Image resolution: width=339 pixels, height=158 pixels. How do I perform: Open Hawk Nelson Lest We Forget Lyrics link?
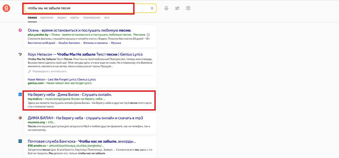(61, 79)
